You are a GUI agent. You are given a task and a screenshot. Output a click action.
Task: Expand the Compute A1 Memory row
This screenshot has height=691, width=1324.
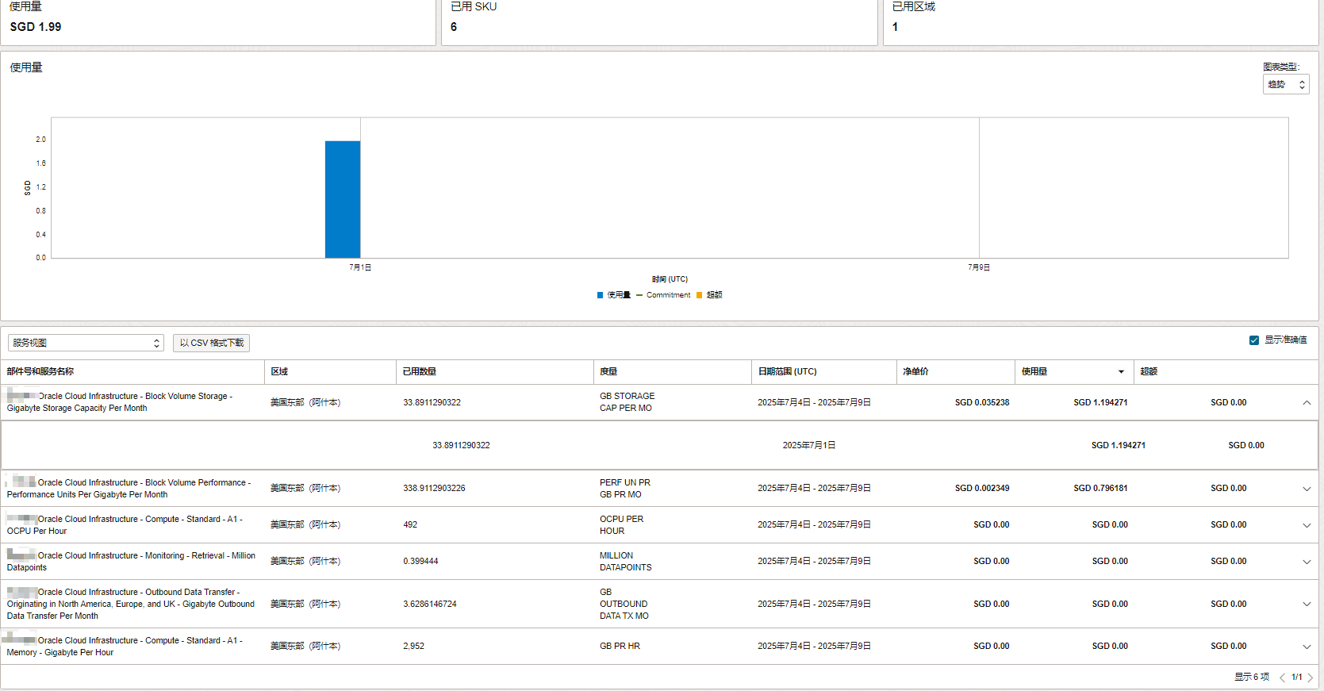click(1306, 647)
